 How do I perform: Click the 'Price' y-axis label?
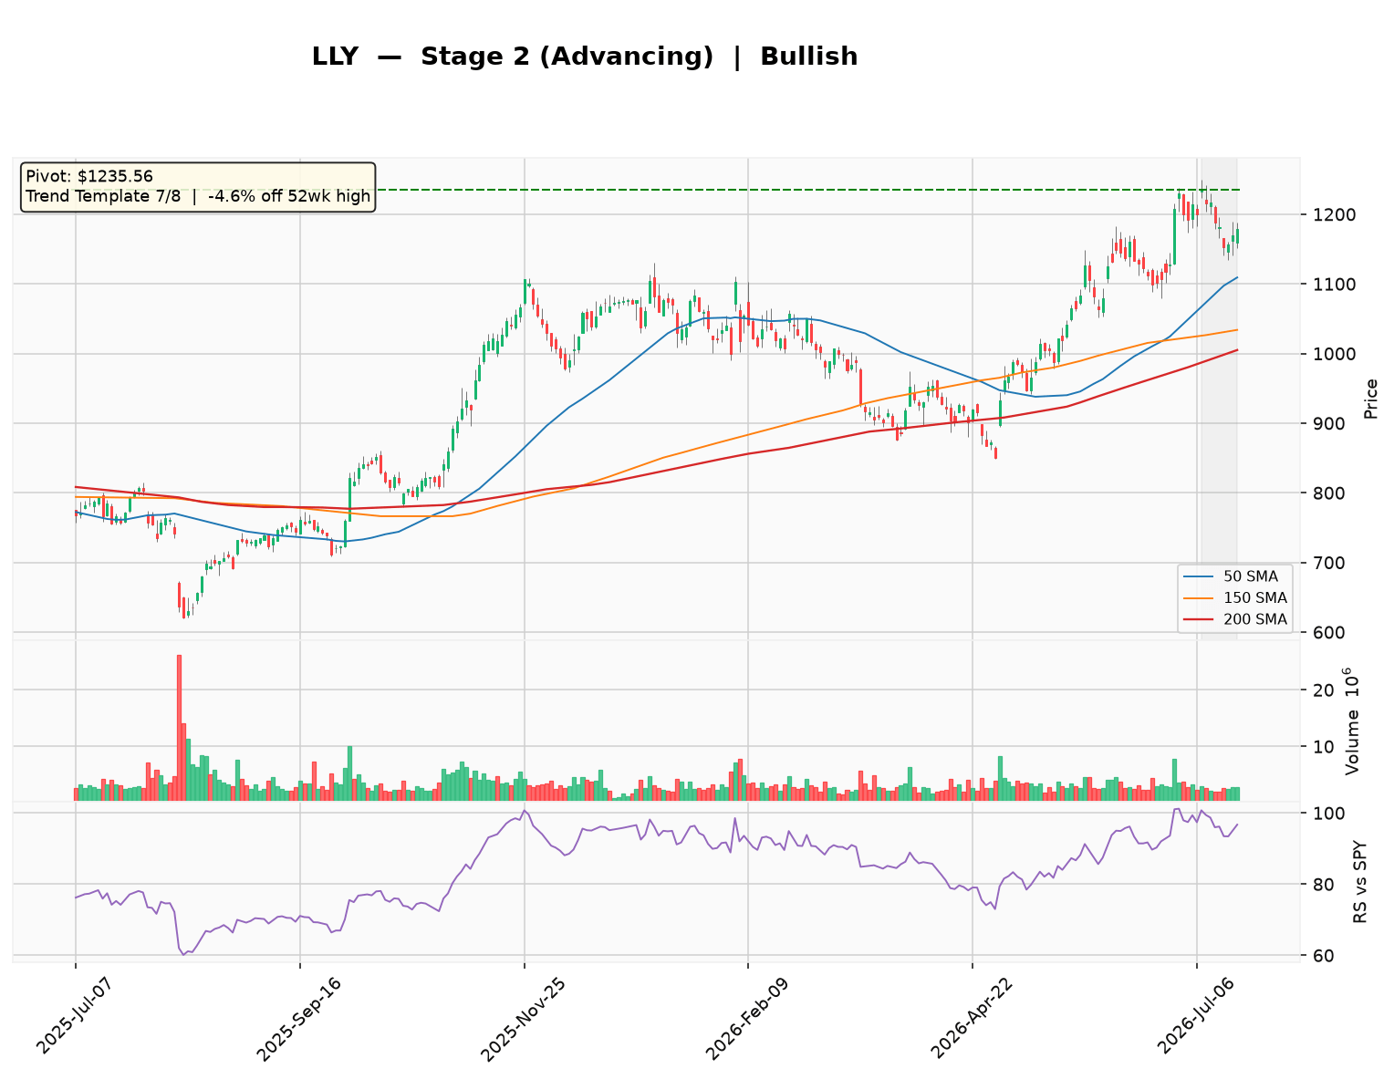(1370, 399)
